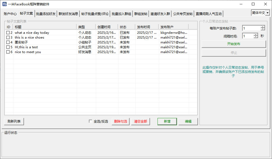Image resolution: width=272 pixels, height=159 pixels.
Task: Select the 帖子文案 tab
Action: [x=26, y=13]
